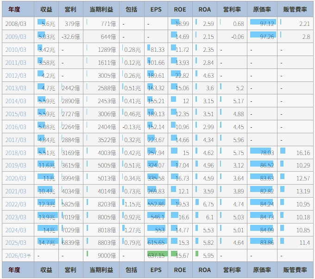Click the 2012/03 year link
This screenshot has width=315, height=279.
click(16, 75)
